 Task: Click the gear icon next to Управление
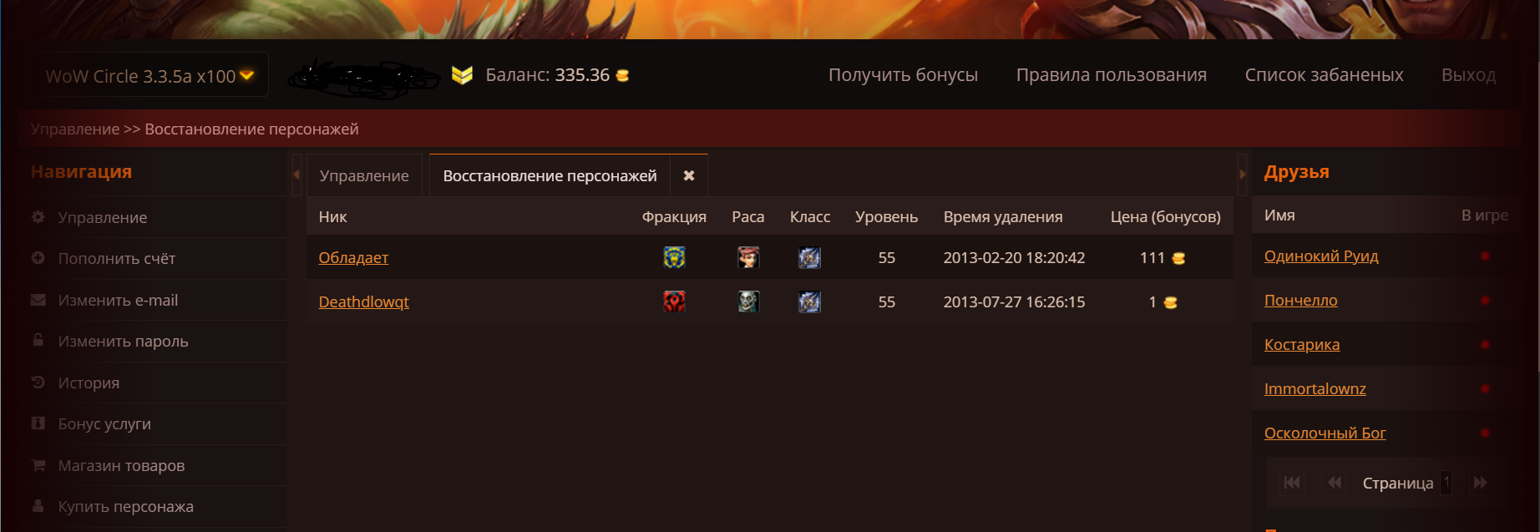tap(38, 217)
